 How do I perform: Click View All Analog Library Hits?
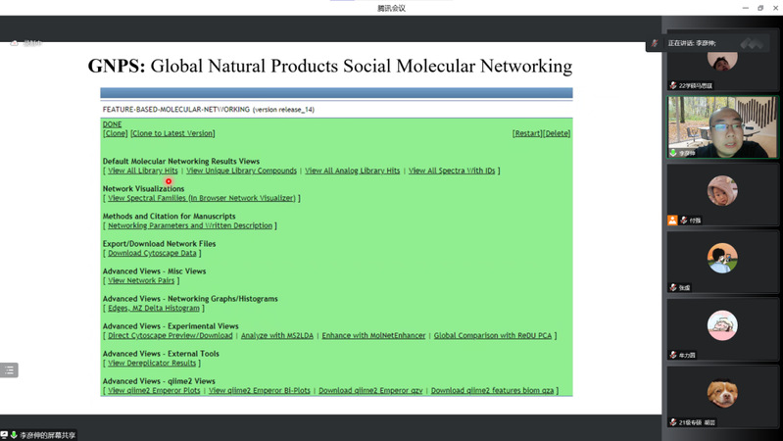[352, 171]
